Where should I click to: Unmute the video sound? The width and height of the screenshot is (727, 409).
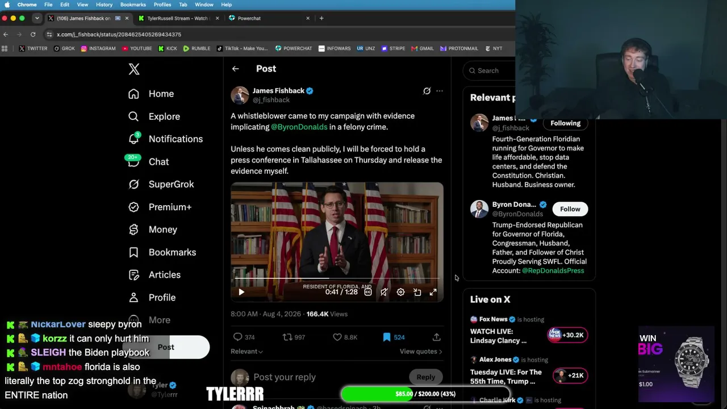point(385,292)
